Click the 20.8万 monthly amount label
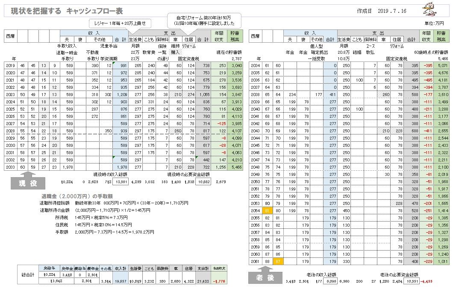The height and width of the screenshot is (289, 456). pos(344,53)
